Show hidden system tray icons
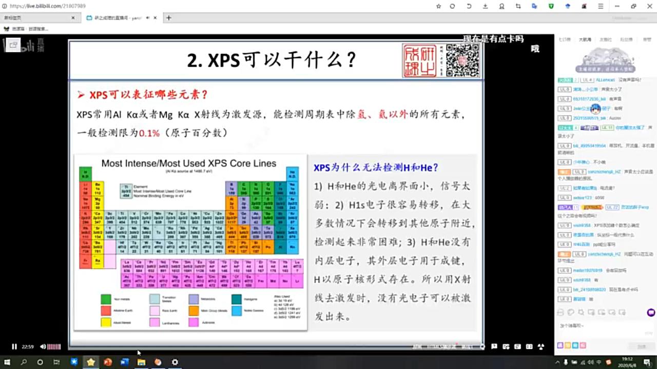This screenshot has width=657, height=369. [557, 362]
